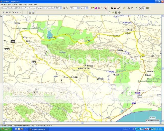
Task: Open the 10 km zoom scale dropdown
Action: point(78,8)
